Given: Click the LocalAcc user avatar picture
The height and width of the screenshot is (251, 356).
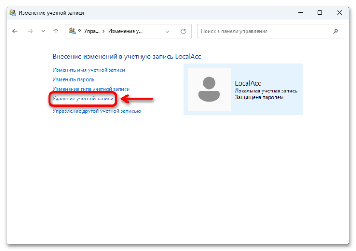Looking at the screenshot, I should [x=209, y=89].
